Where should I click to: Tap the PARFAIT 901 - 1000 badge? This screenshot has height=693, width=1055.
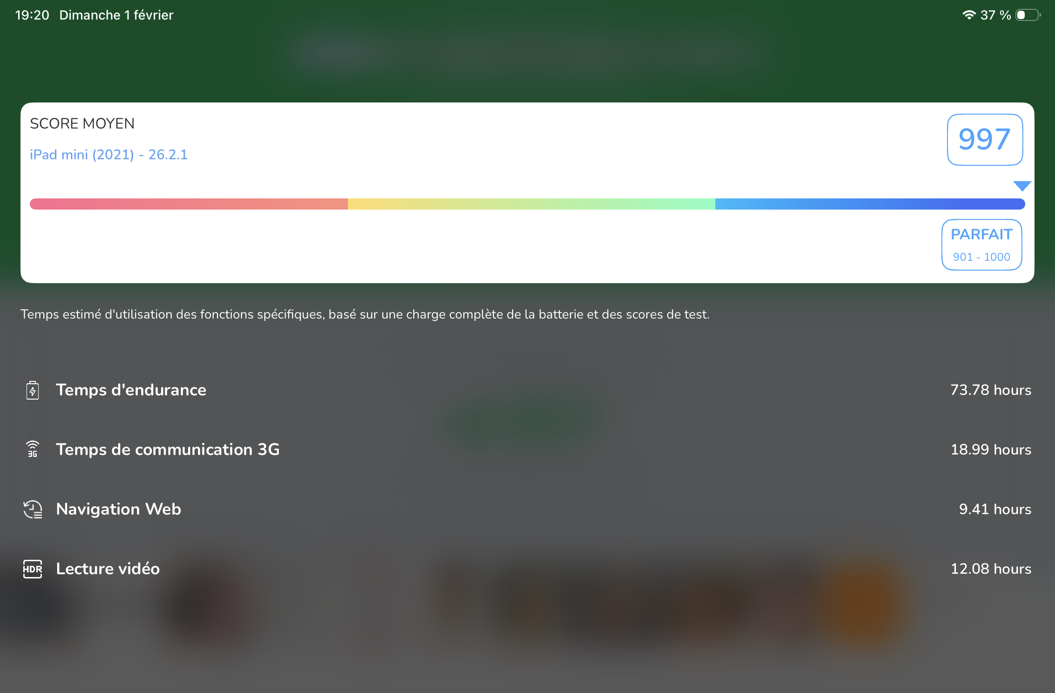(x=981, y=245)
